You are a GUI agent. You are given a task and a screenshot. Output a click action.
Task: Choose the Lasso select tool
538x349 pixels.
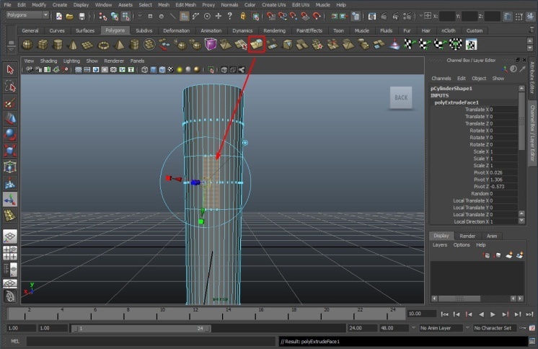coord(10,87)
